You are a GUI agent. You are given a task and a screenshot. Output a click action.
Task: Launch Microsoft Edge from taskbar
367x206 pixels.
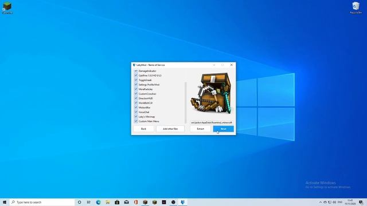tap(98, 202)
